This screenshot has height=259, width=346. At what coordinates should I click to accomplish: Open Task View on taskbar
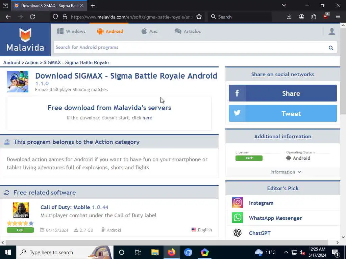[x=138, y=252]
